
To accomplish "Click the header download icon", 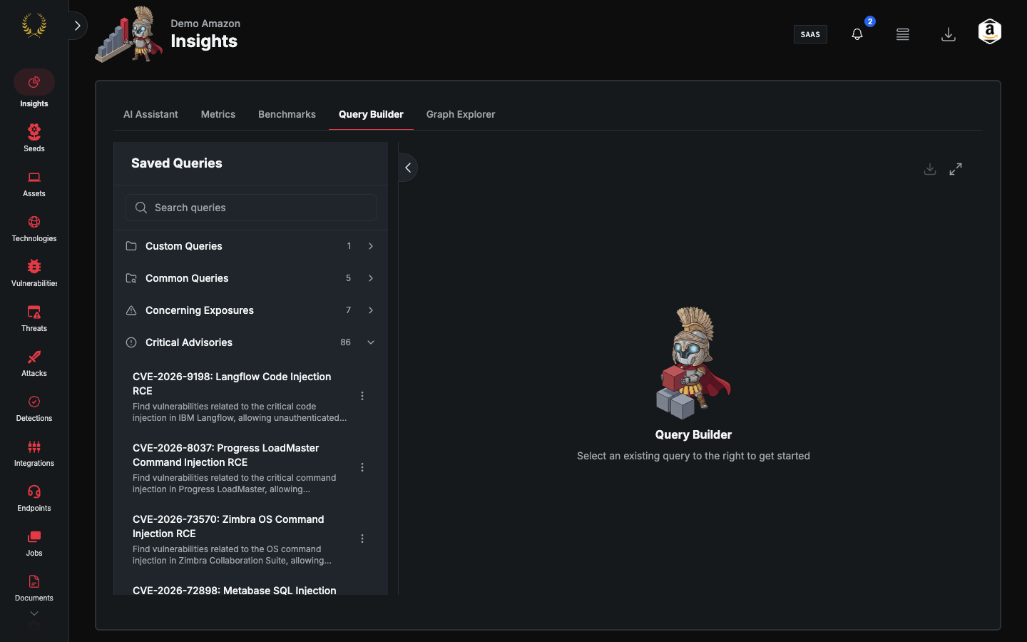I will pyautogui.click(x=949, y=34).
